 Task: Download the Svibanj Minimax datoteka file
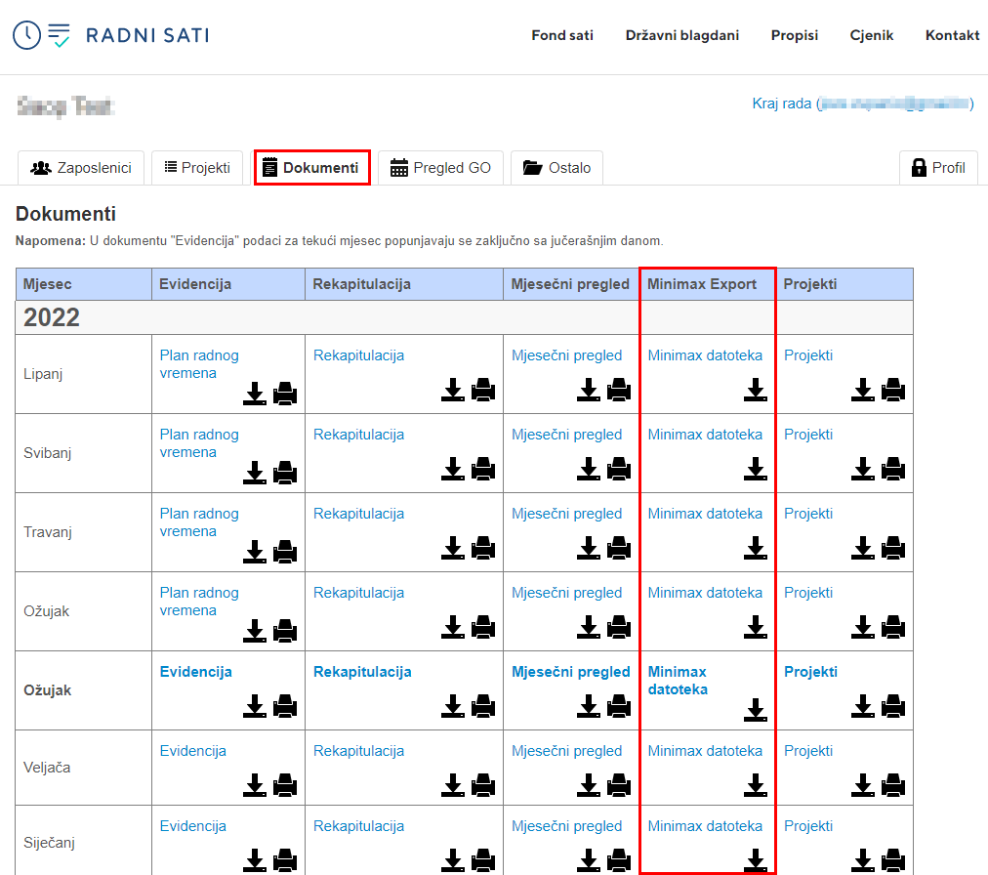point(755,470)
